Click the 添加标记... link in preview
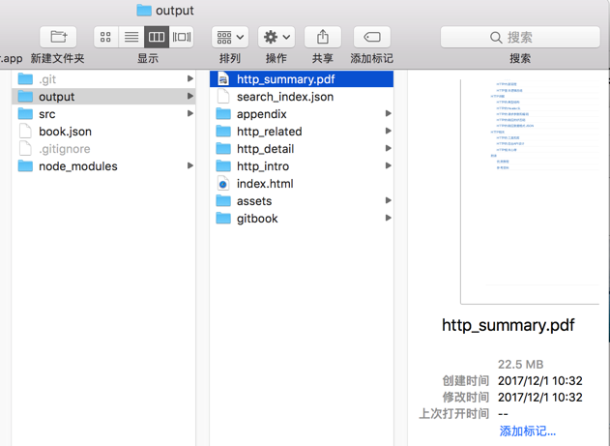The height and width of the screenshot is (446, 610). (x=528, y=431)
